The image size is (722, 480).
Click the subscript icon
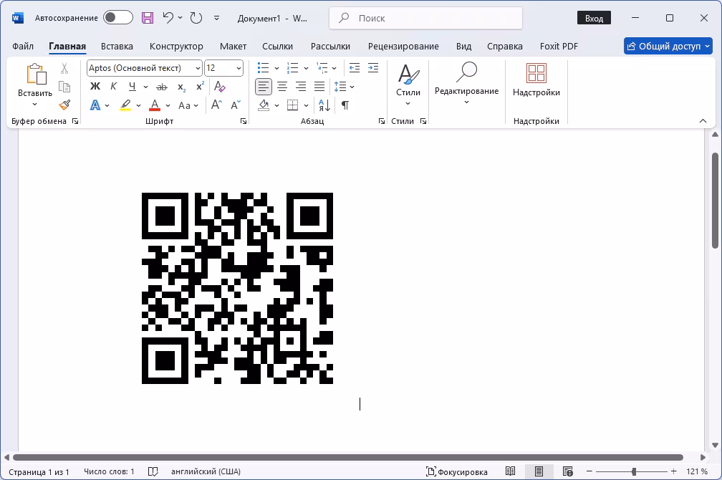(x=181, y=87)
